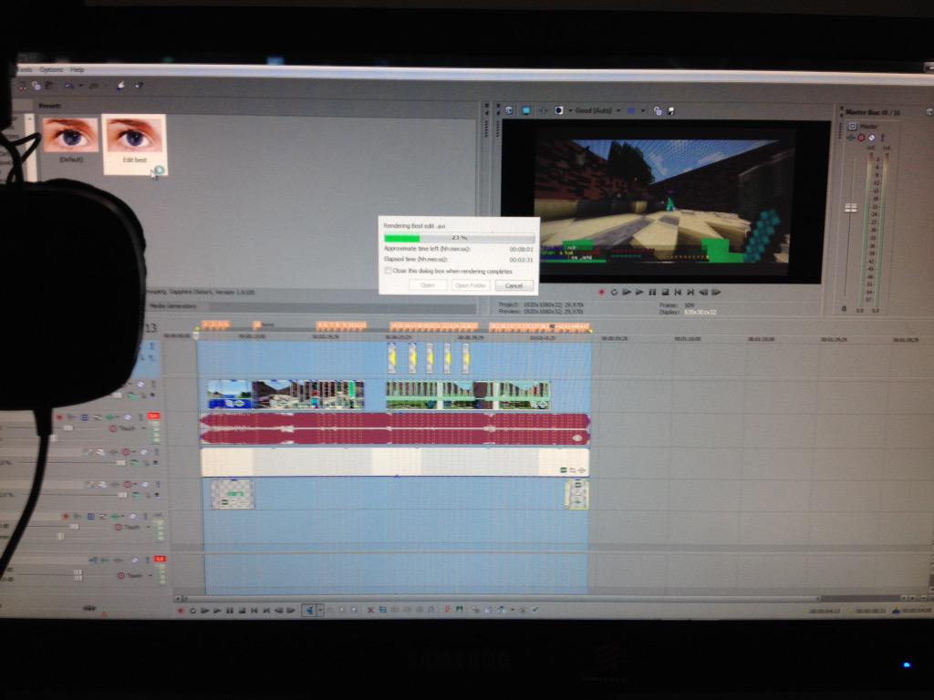
Task: Select the red audio waveform clip
Action: 395,429
